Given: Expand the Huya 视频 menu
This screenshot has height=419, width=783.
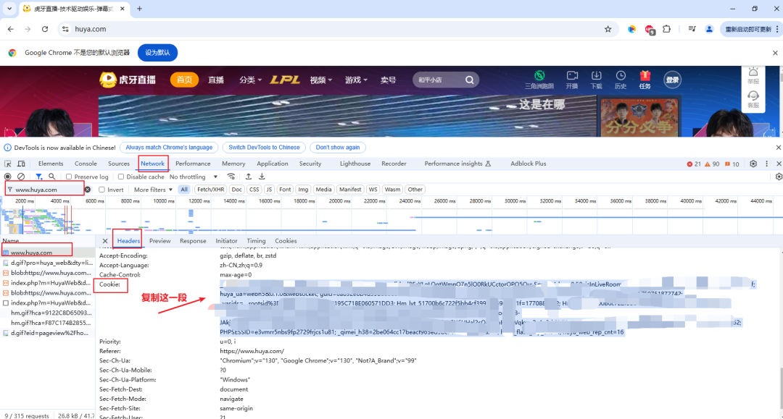Looking at the screenshot, I should click(321, 80).
